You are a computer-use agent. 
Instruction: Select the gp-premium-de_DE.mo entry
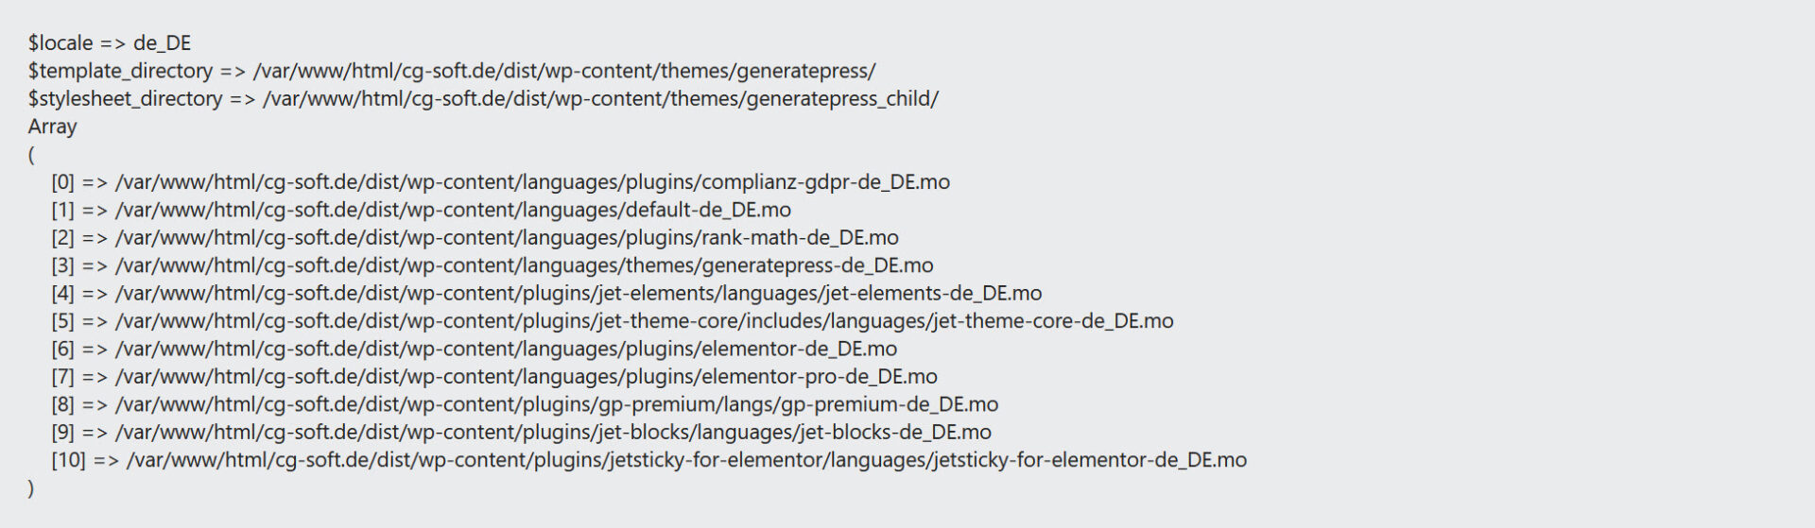(x=525, y=404)
